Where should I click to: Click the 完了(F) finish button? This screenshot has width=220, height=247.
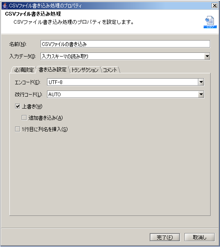(x=165, y=237)
